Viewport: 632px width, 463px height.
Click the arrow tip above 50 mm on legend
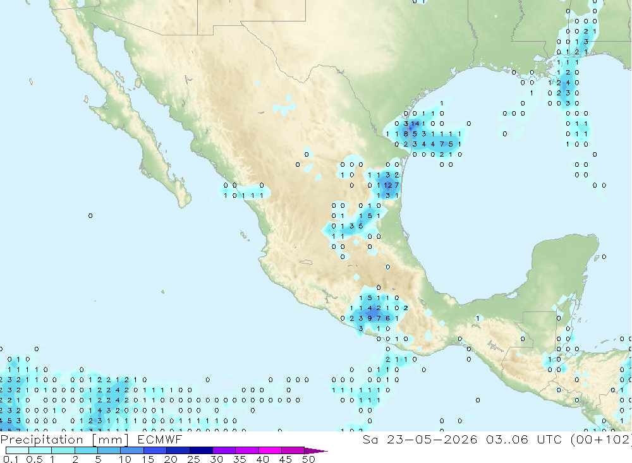(x=317, y=450)
